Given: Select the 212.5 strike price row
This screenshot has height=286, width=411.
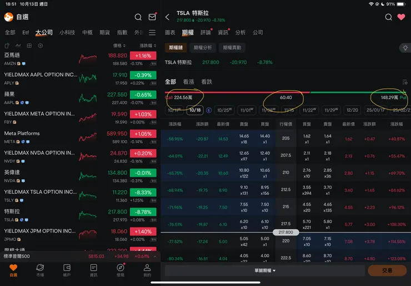Looking at the screenshot, I should pos(285,190).
